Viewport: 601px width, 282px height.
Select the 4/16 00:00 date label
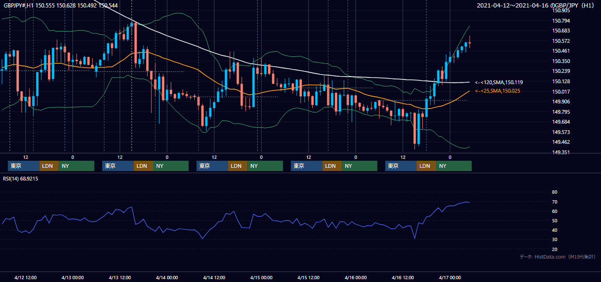tap(356, 278)
